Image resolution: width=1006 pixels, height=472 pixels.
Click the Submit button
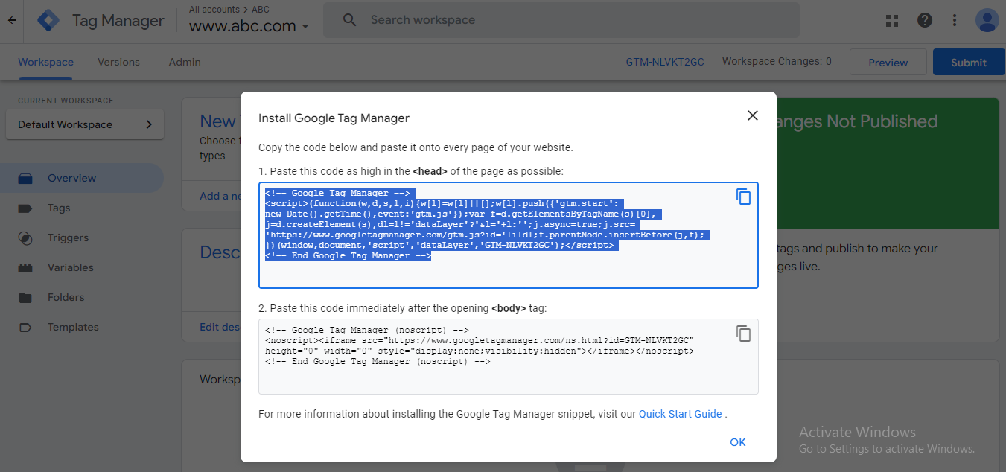(968, 63)
